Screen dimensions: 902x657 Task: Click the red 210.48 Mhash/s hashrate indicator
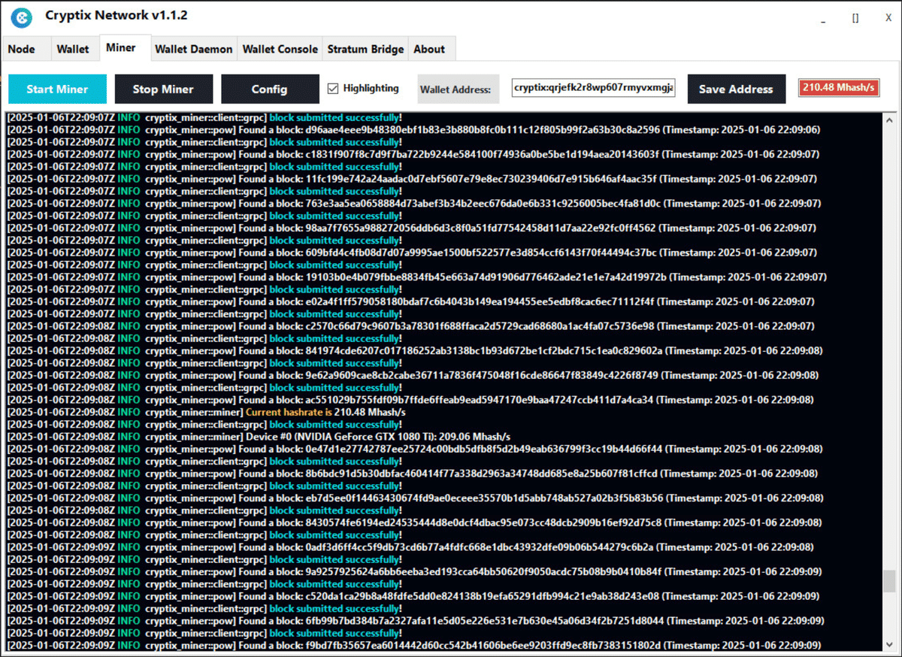click(839, 88)
